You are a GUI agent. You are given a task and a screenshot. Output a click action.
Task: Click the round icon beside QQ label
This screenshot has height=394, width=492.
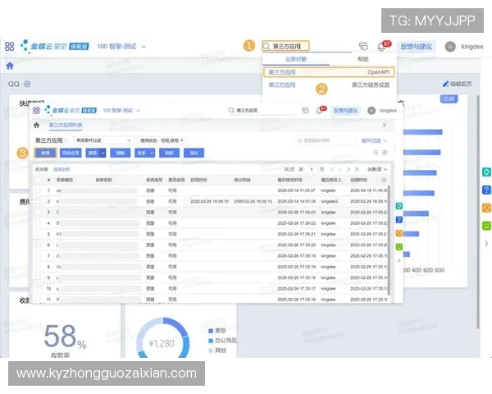click(27, 84)
